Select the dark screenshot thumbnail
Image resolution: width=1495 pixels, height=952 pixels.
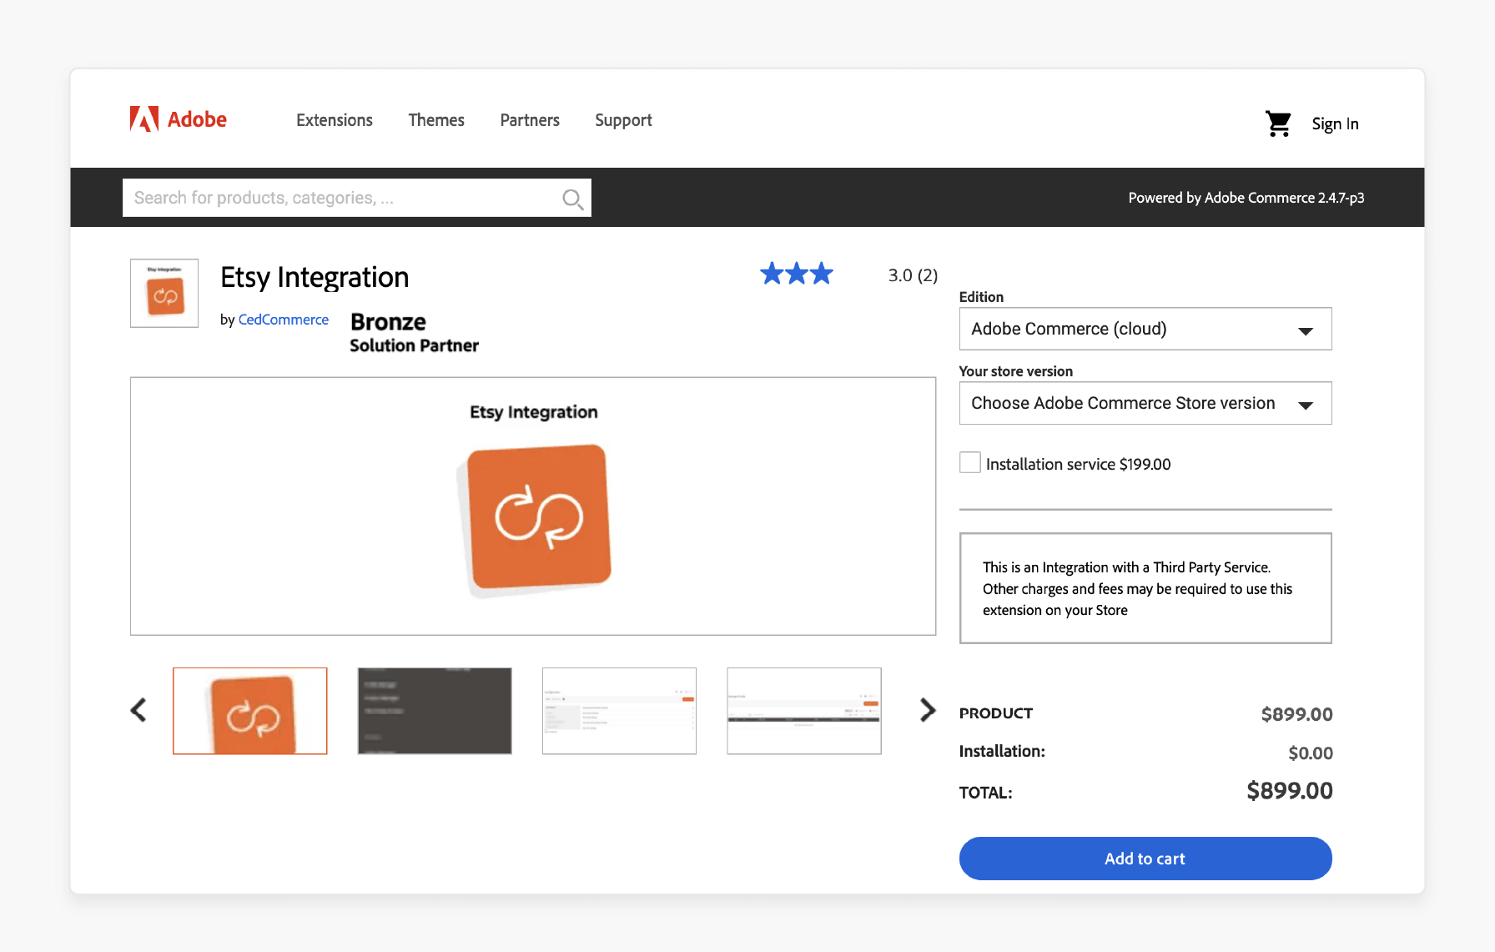pos(435,711)
